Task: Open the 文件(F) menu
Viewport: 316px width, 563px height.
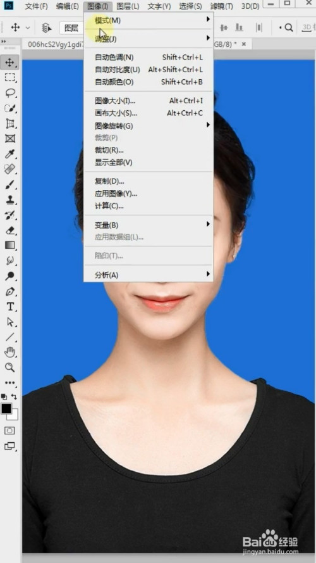Action: (36, 6)
